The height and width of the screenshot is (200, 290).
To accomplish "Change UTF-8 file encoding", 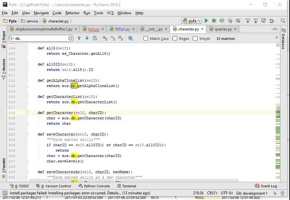I will point(227,193).
